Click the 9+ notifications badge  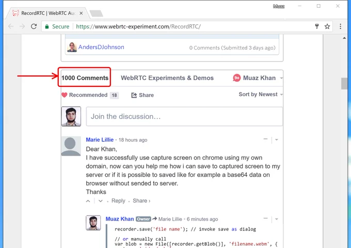point(236,78)
